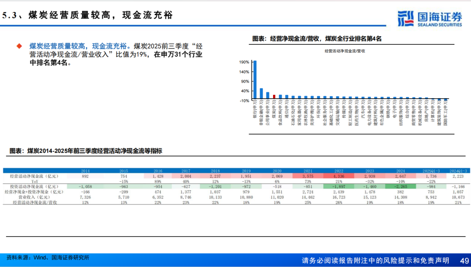Click the page number 49
The width and height of the screenshot is (471, 267).
pos(464,260)
